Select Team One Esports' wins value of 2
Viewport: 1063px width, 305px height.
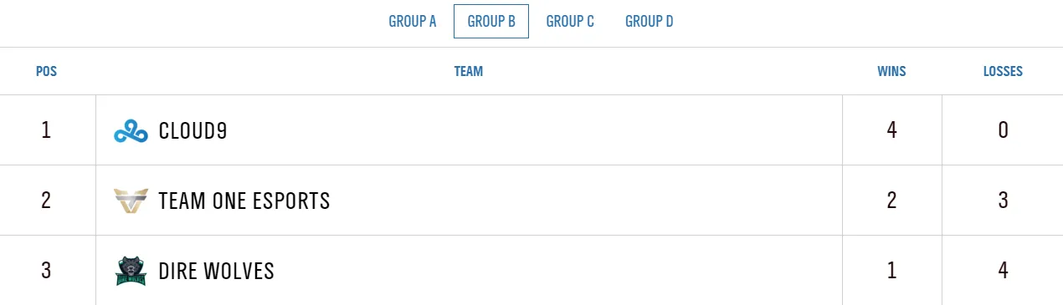coord(891,201)
